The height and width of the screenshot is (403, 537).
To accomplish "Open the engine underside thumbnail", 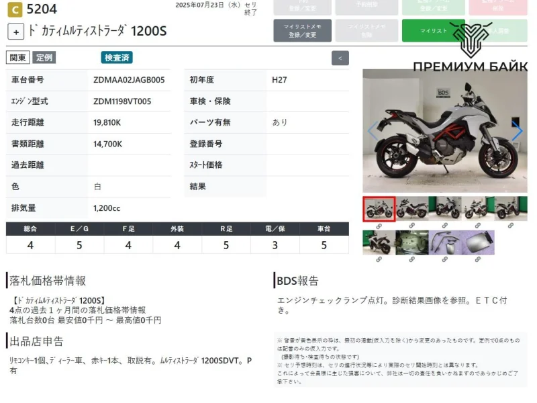I will coord(412,242).
